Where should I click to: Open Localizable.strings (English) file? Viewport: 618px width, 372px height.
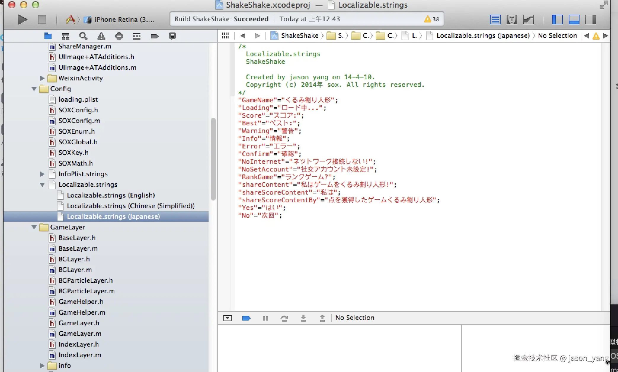point(111,195)
